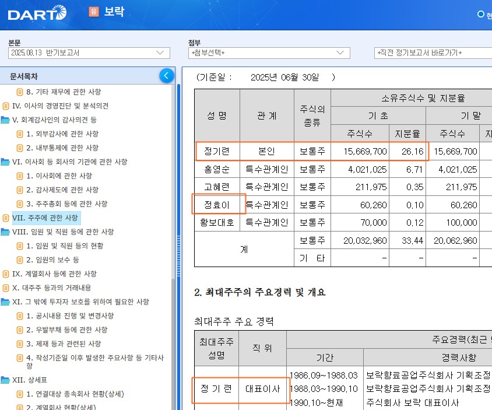This screenshot has height=410, width=492.
Task: Open 2. 우발부채 등에 관한 사항
Action: [x=66, y=330]
